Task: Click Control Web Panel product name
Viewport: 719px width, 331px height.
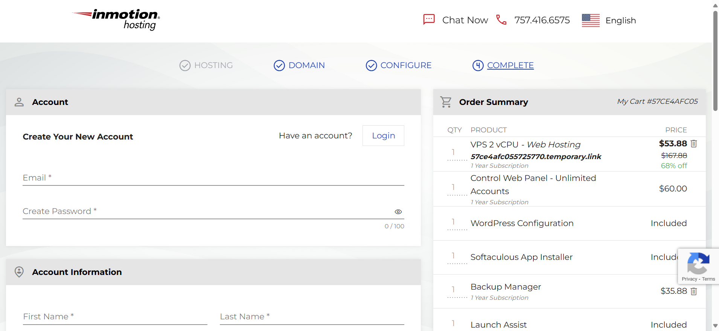Action: click(533, 185)
